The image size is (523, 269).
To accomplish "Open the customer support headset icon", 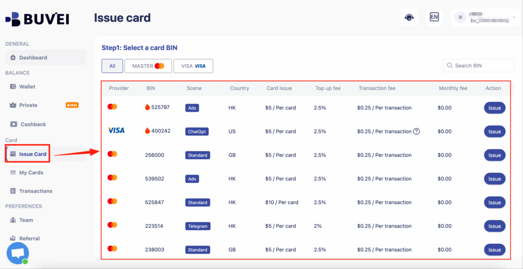I will pos(409,17).
